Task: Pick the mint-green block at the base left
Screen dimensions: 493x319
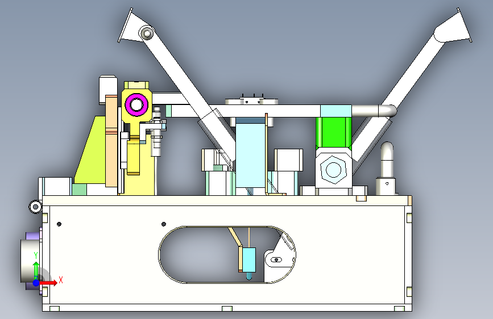Action: point(79,190)
